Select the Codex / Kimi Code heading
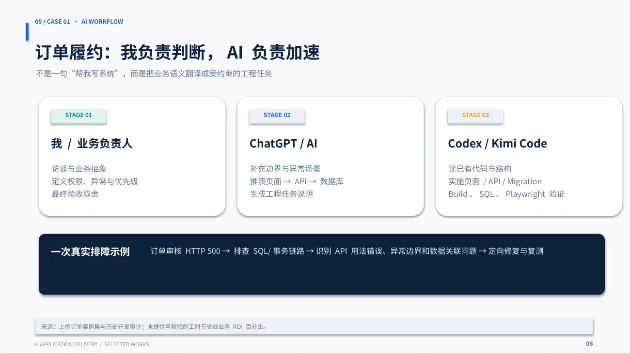 pyautogui.click(x=497, y=144)
